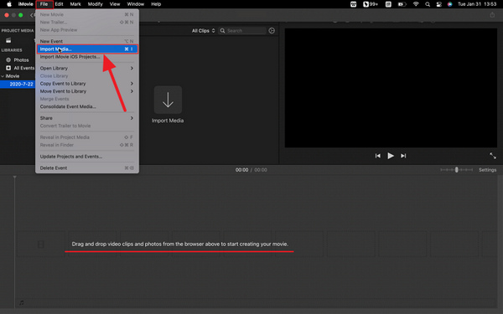Collapse the iMovie library tree
The width and height of the screenshot is (503, 314).
[x=3, y=76]
